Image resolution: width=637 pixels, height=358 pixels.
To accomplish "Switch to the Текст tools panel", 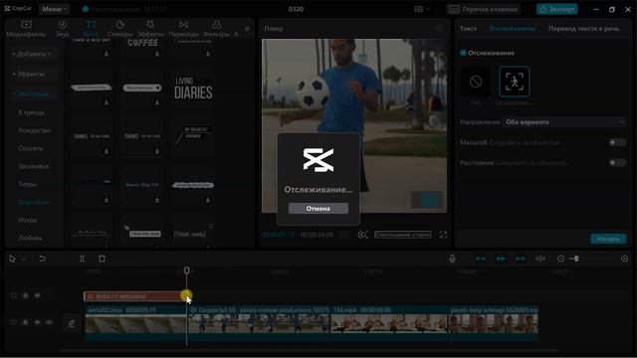I will (x=91, y=29).
